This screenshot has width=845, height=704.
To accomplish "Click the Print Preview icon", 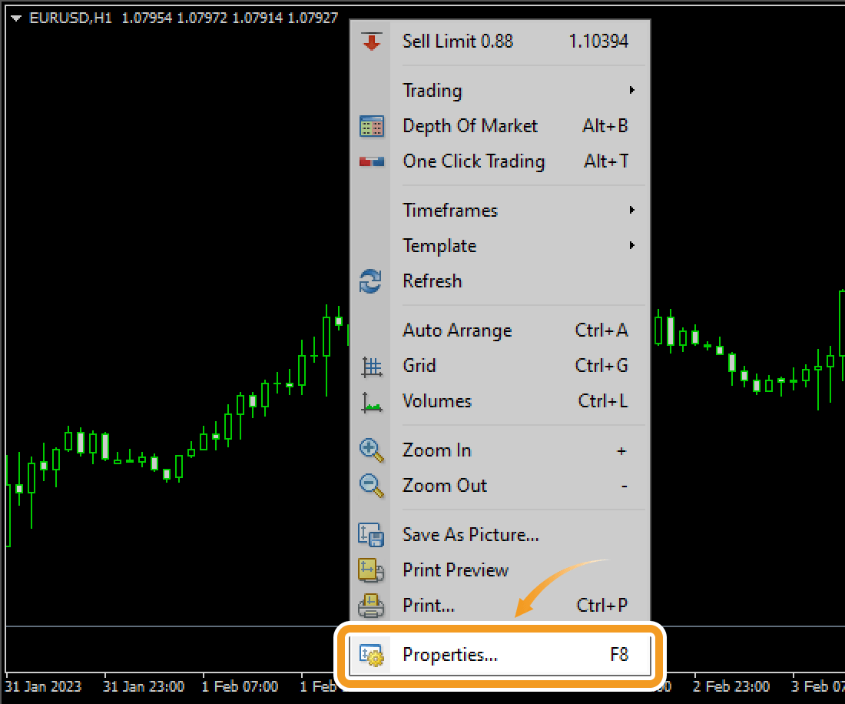I will (371, 570).
